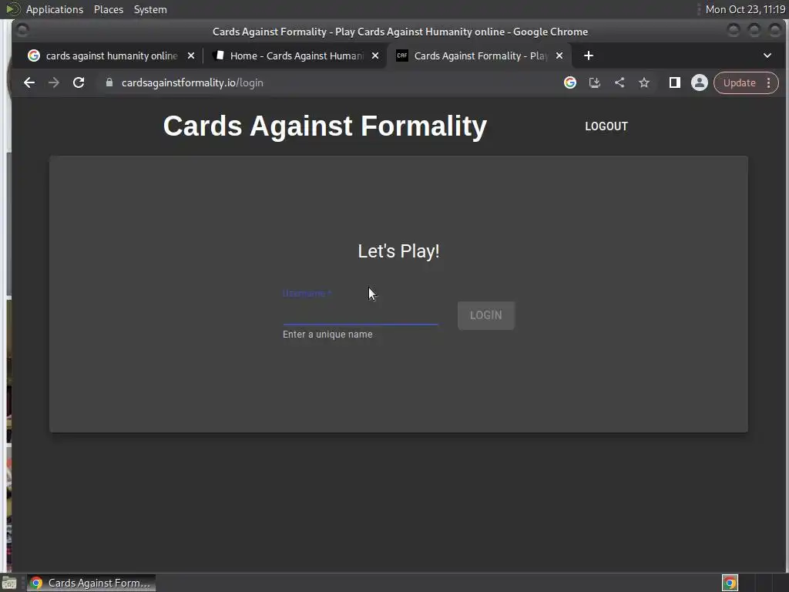The height and width of the screenshot is (592, 789).
Task: Open the Chrome profile avatar
Action: 700,82
